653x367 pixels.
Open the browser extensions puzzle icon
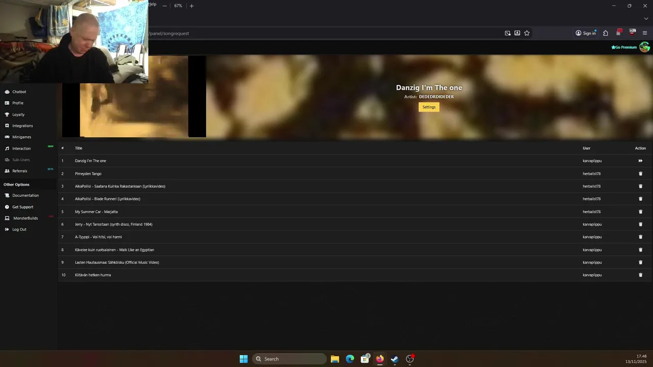point(606,33)
